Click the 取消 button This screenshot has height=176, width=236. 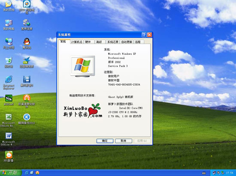click(124, 141)
